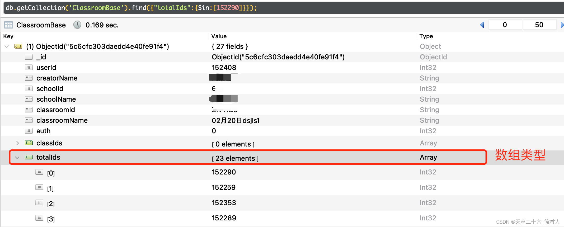This screenshot has height=227, width=564.
Task: Click the totalIds array type icon
Action: (x=29, y=157)
